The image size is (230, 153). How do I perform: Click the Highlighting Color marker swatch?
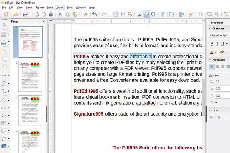coord(222,52)
